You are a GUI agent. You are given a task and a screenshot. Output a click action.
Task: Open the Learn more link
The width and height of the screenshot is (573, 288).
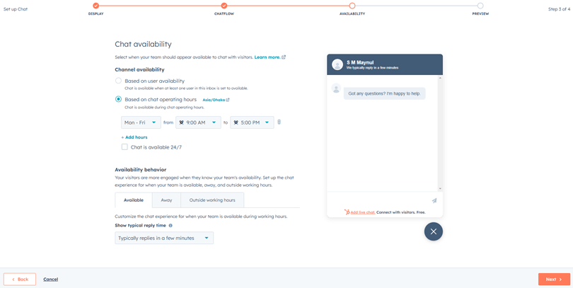pyautogui.click(x=267, y=57)
